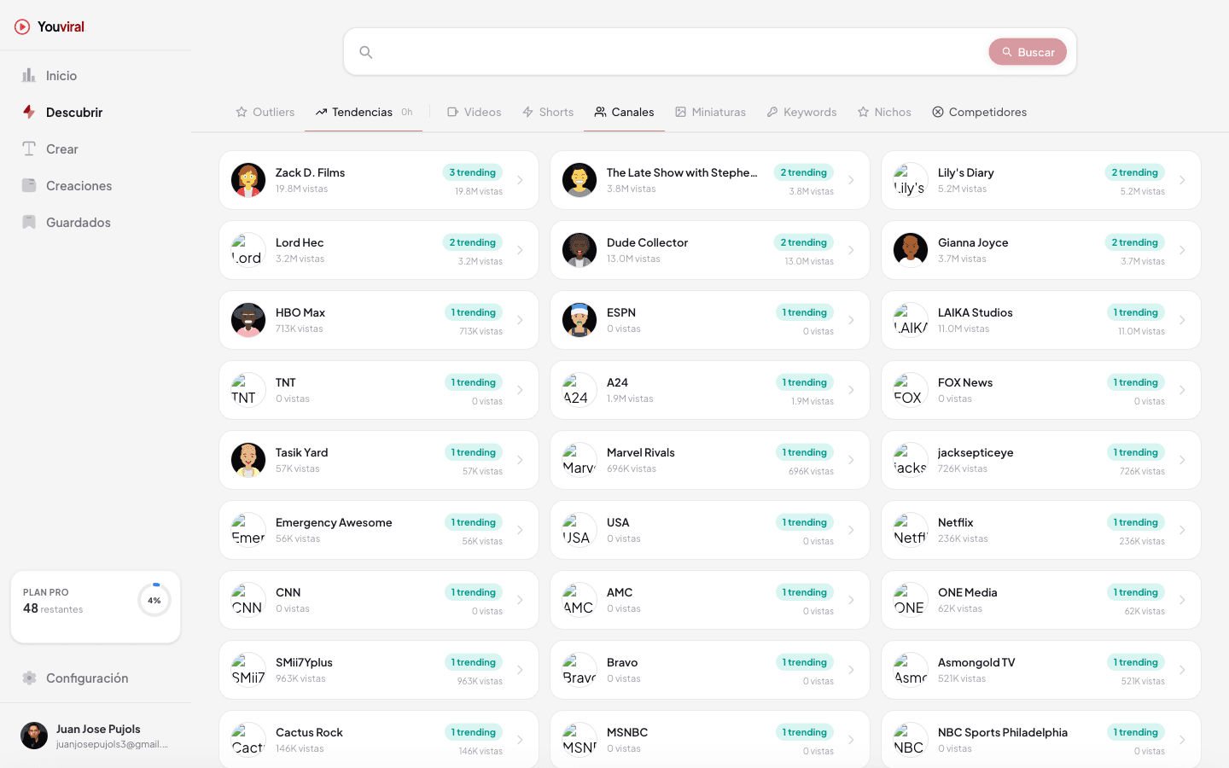Click the Outliers star icon
This screenshot has height=768, width=1229.
coord(242,112)
